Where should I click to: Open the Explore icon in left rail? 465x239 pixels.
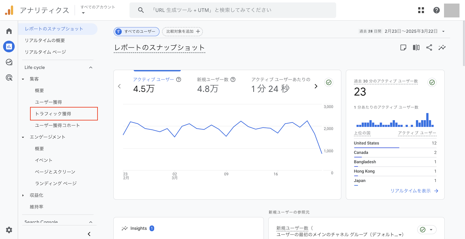(9, 62)
